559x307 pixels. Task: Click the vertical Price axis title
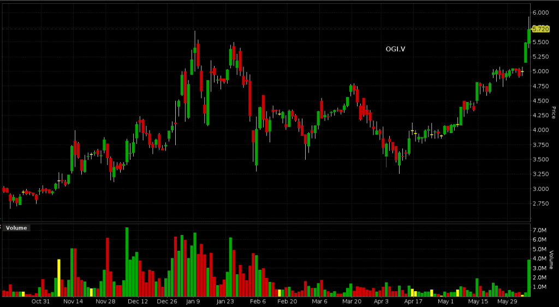coord(554,112)
